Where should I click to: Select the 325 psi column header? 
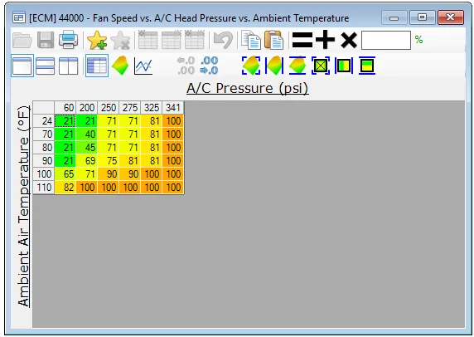coord(151,107)
